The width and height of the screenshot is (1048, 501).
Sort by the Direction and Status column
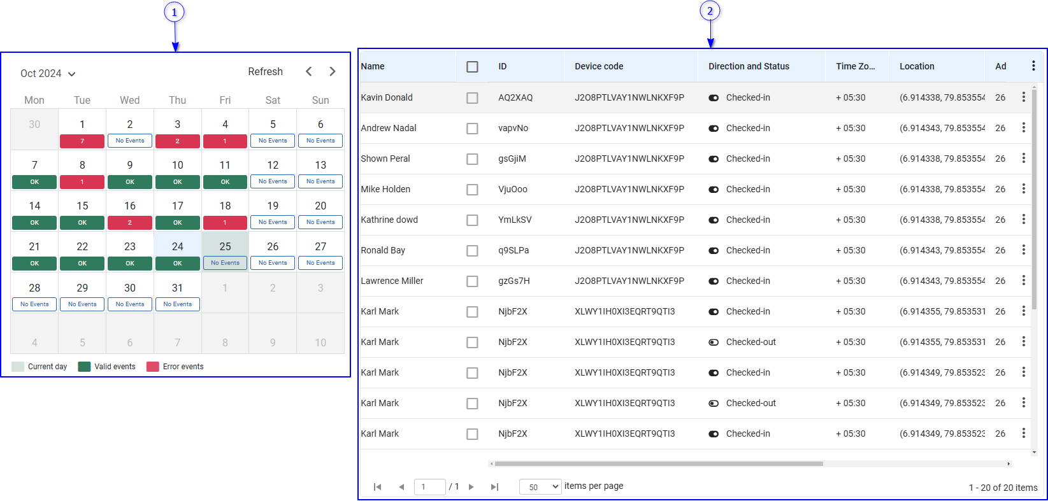pos(749,66)
